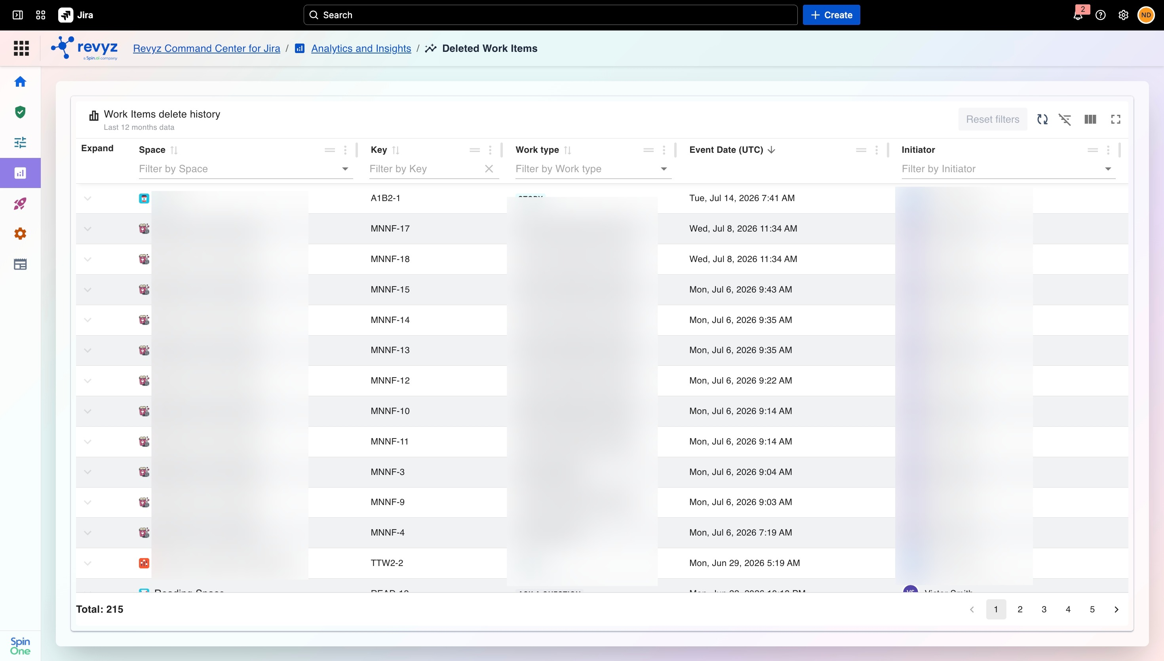Open the Revyz app grid icon
The height and width of the screenshot is (661, 1164).
[21, 48]
